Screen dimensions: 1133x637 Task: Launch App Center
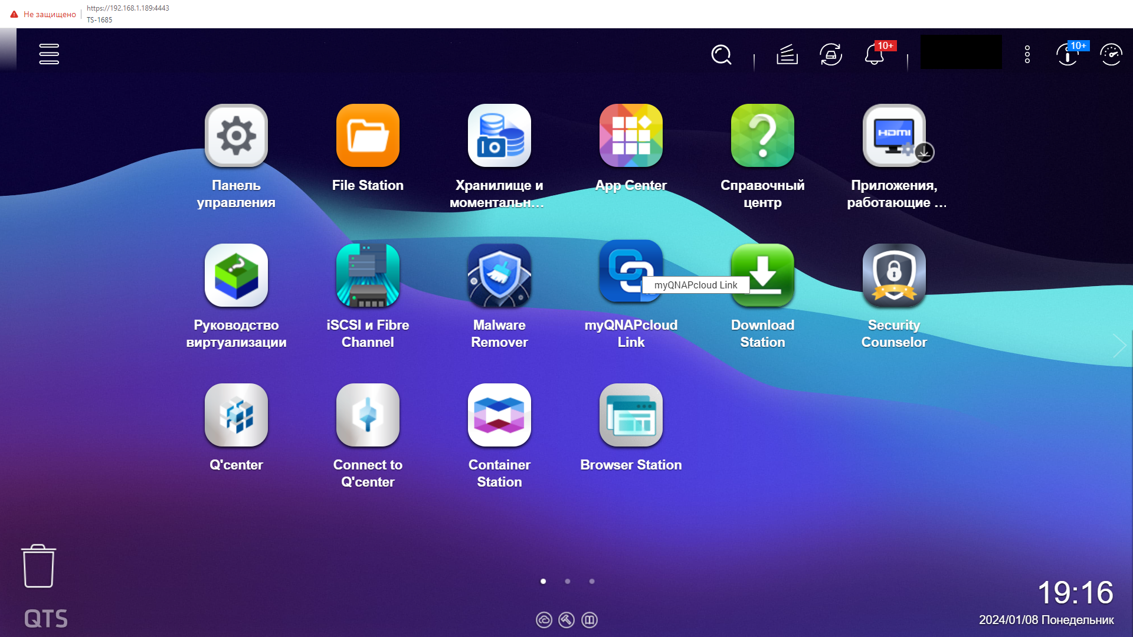[x=631, y=136]
